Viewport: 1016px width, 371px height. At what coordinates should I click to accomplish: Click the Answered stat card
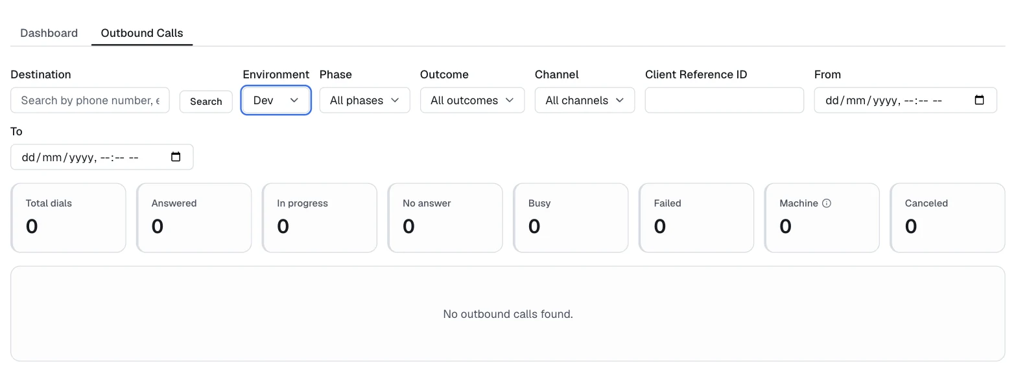coord(194,218)
